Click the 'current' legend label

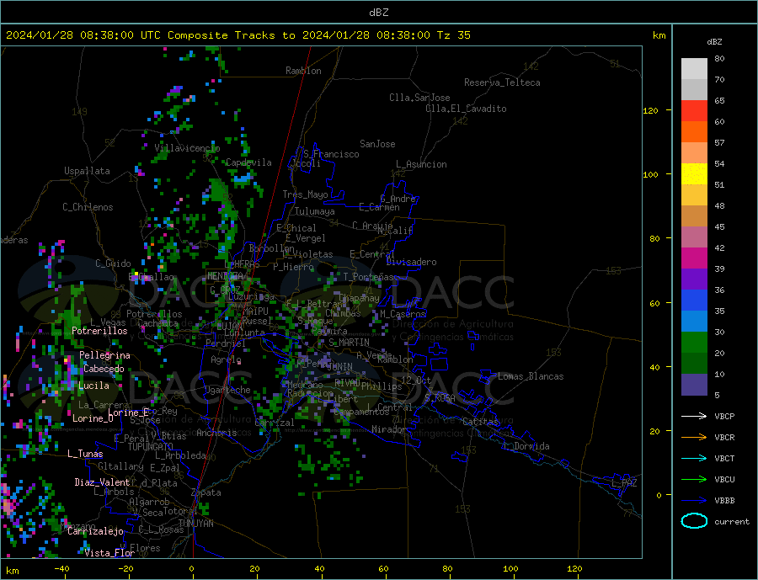click(732, 522)
